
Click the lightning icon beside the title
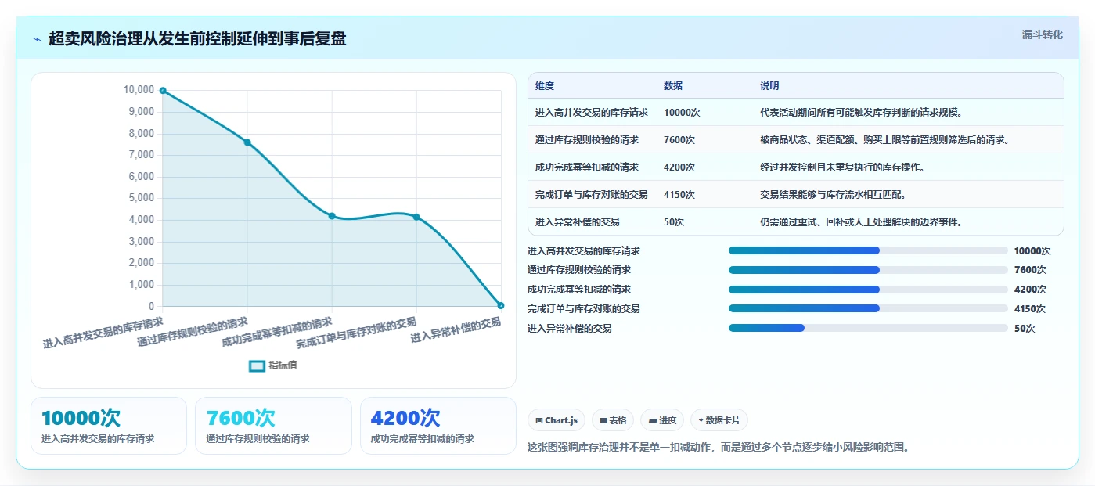(38, 39)
